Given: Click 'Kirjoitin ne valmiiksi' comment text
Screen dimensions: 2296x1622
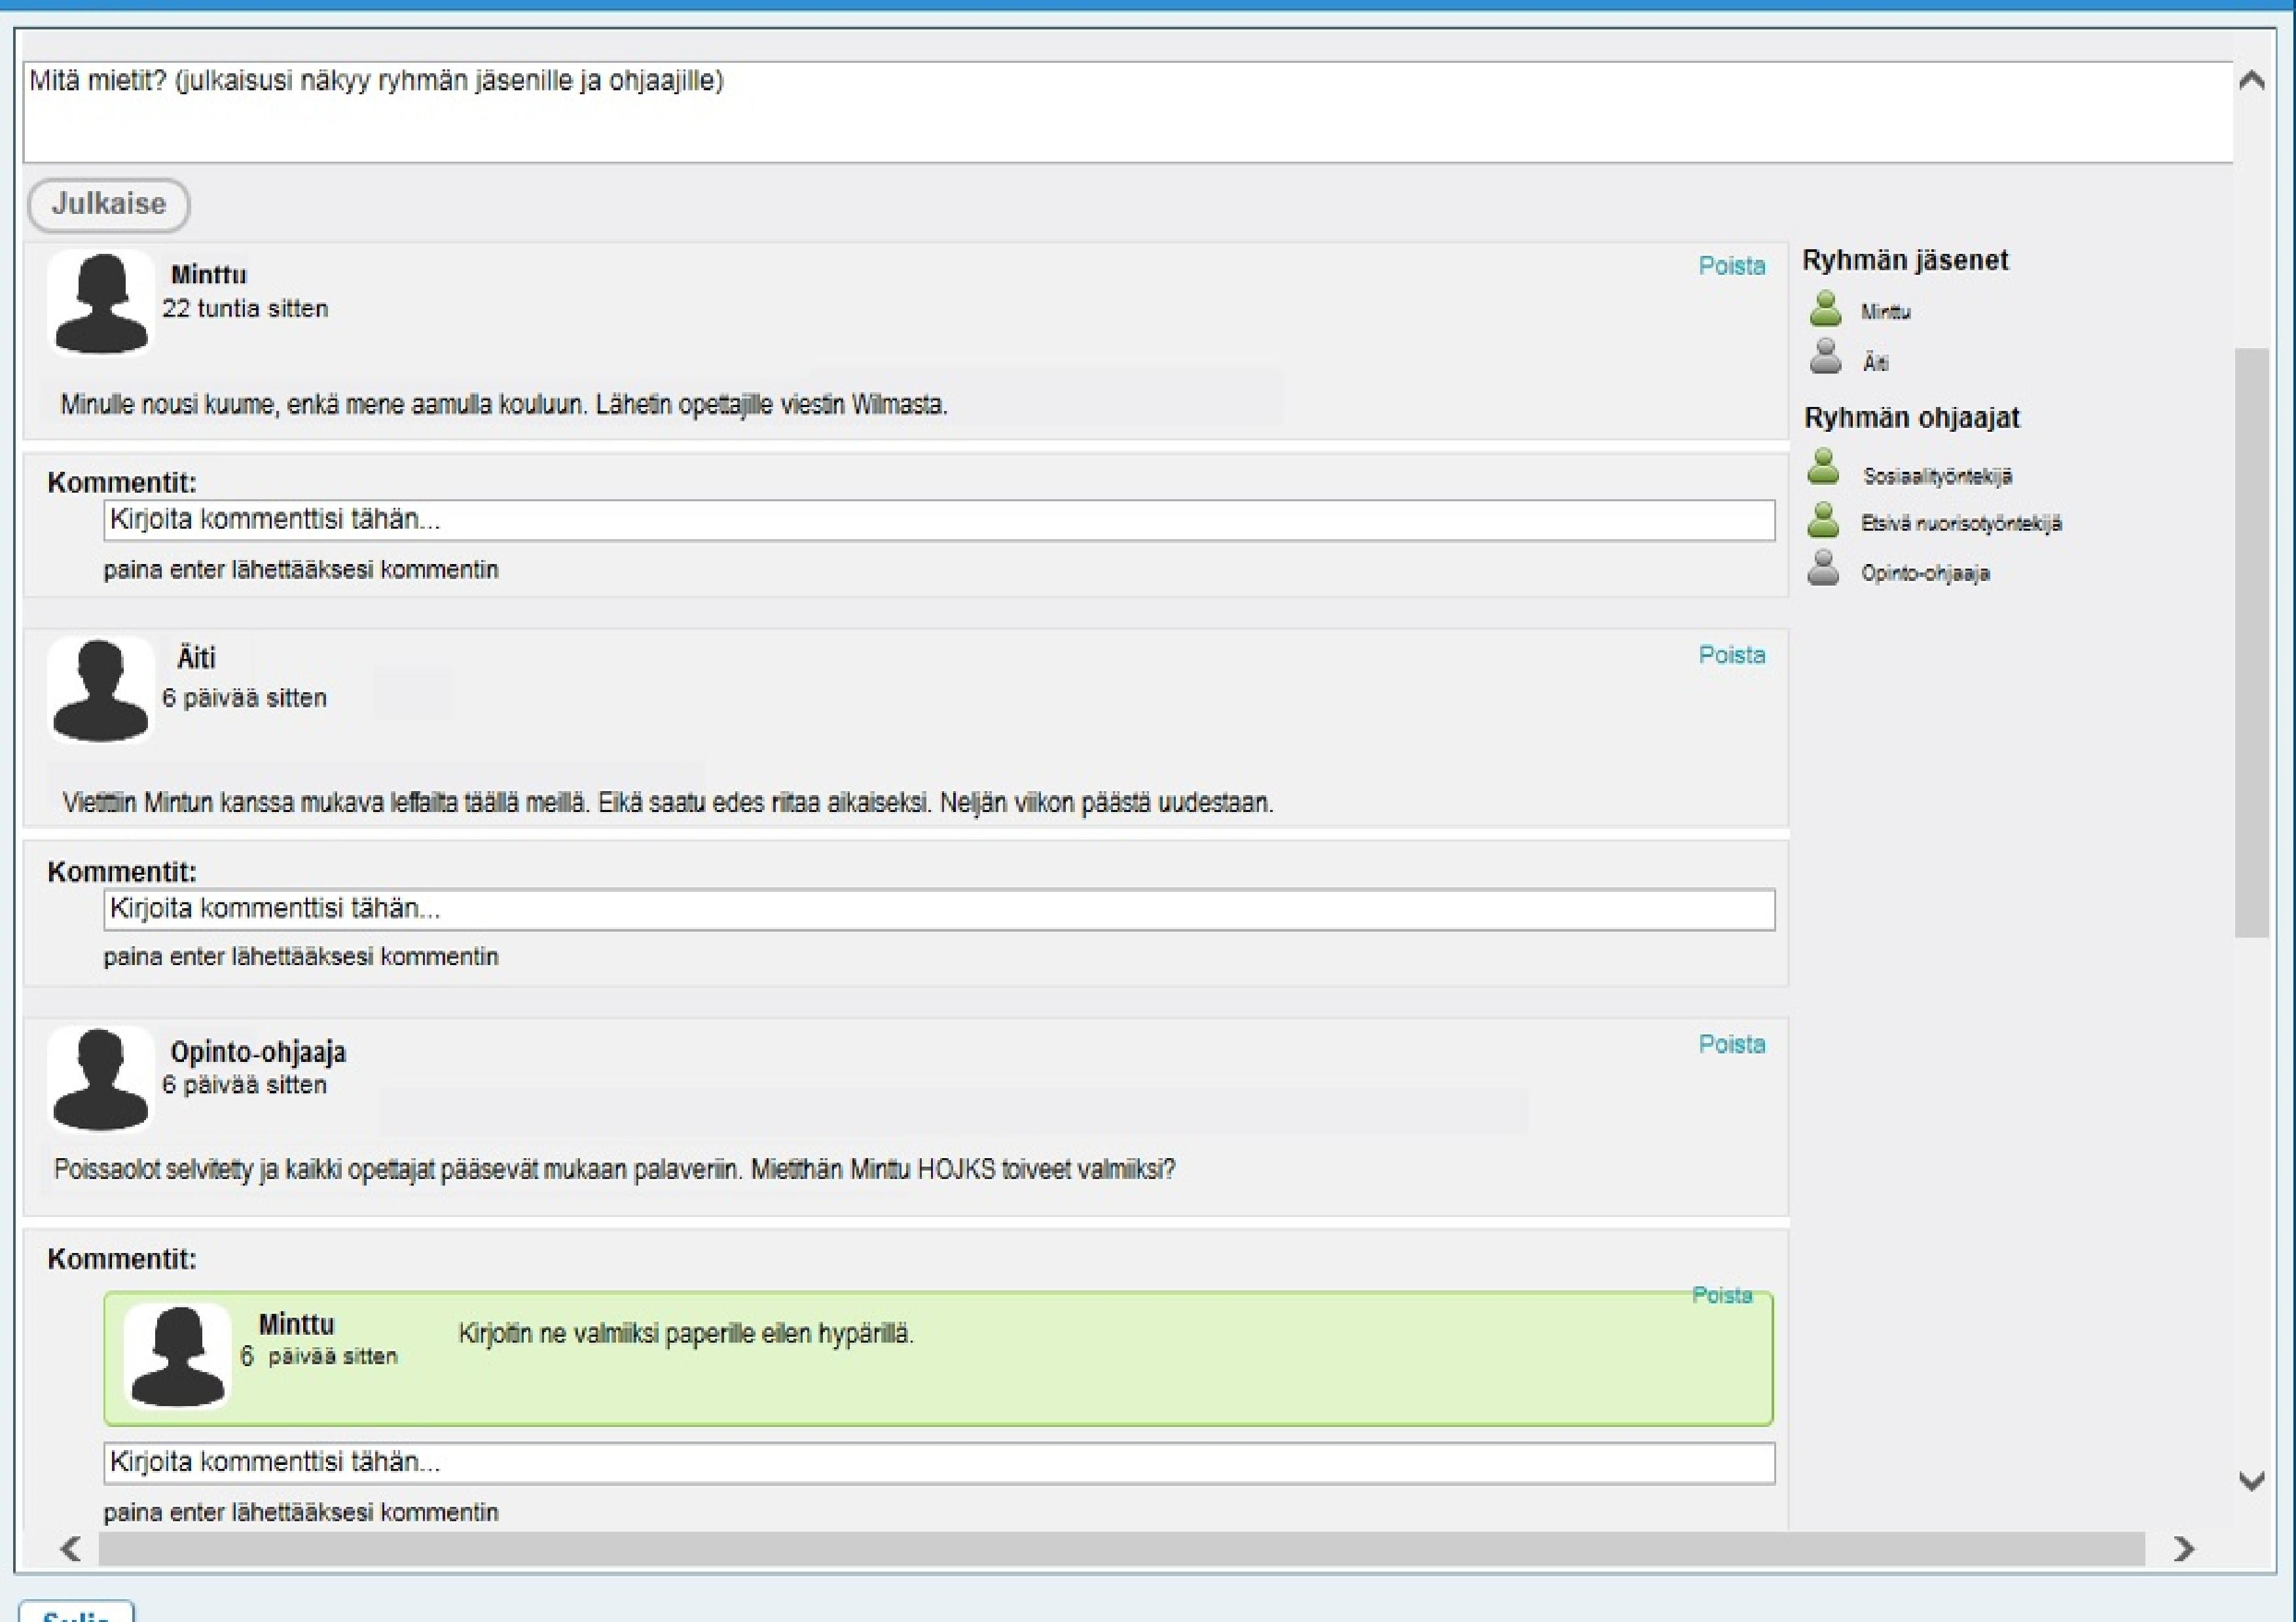Looking at the screenshot, I should [x=686, y=1334].
